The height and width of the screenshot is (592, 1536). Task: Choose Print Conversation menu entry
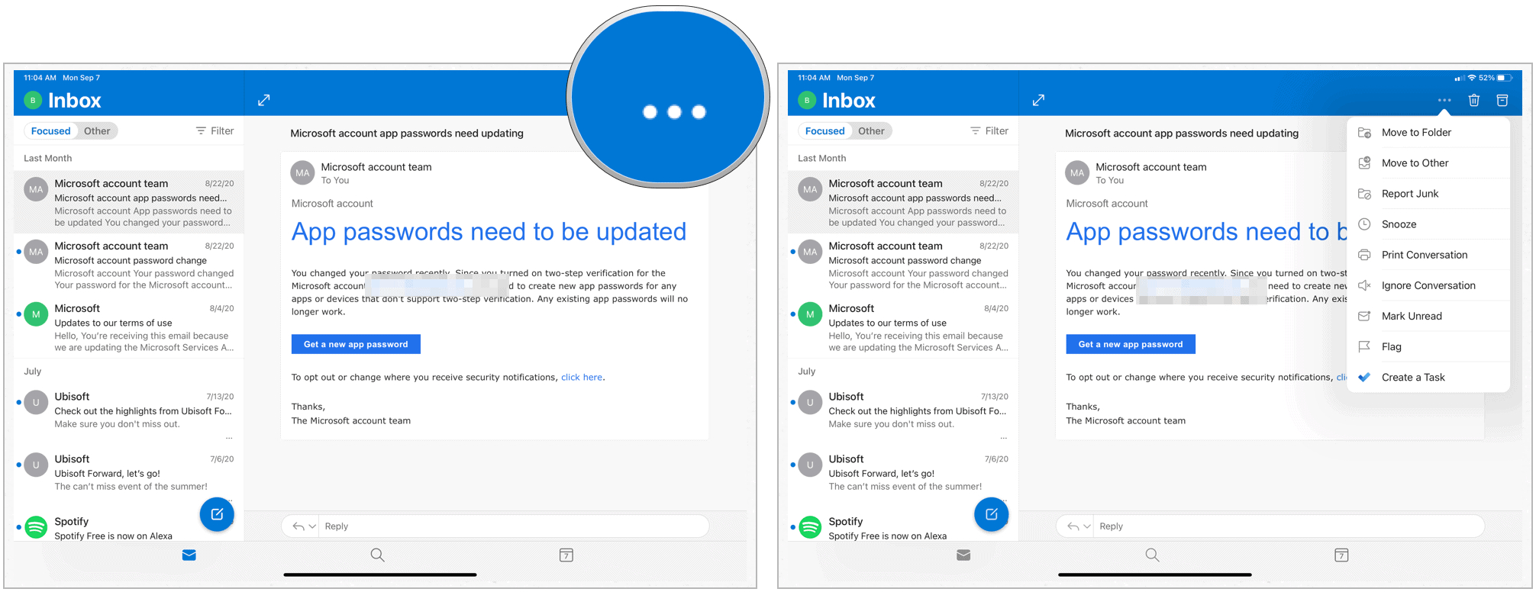(1428, 255)
